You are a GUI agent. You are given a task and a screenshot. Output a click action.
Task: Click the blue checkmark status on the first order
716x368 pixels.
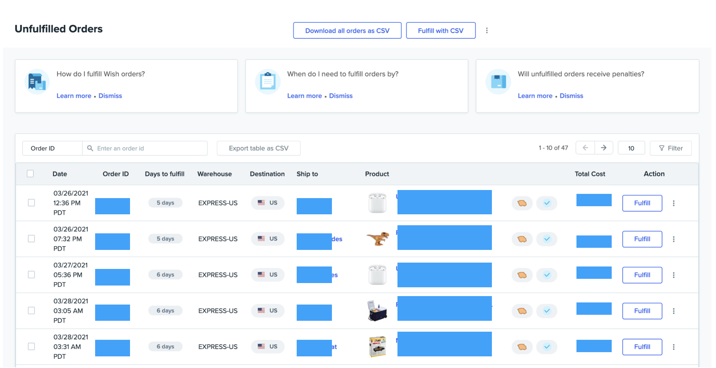click(x=547, y=203)
